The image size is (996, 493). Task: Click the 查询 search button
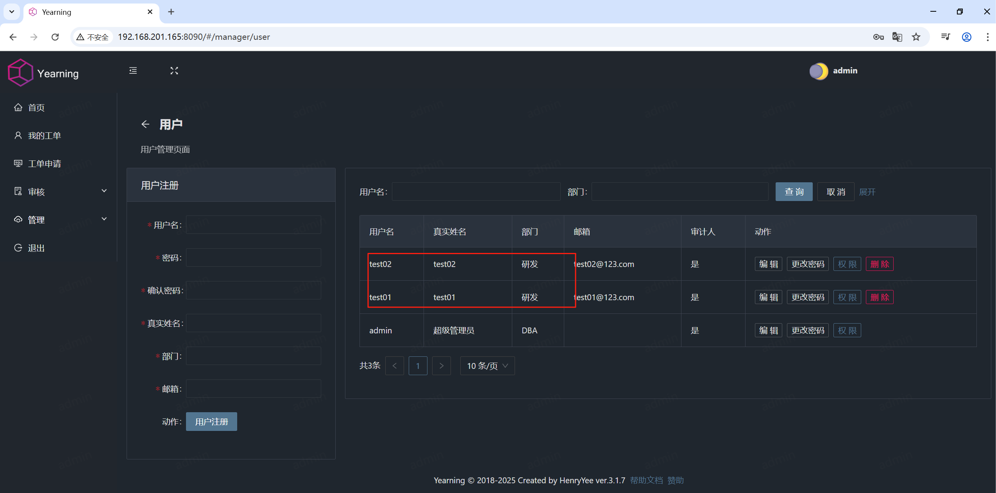tap(793, 191)
